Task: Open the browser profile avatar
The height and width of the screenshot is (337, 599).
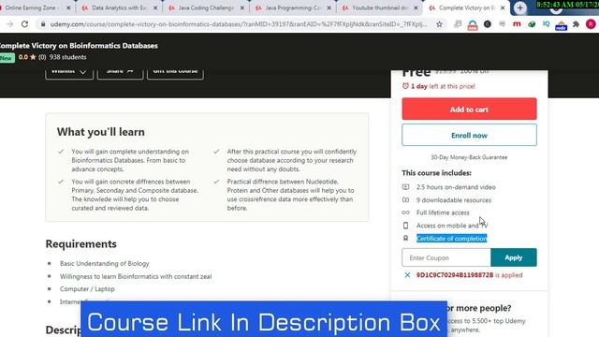Action: coord(591,24)
